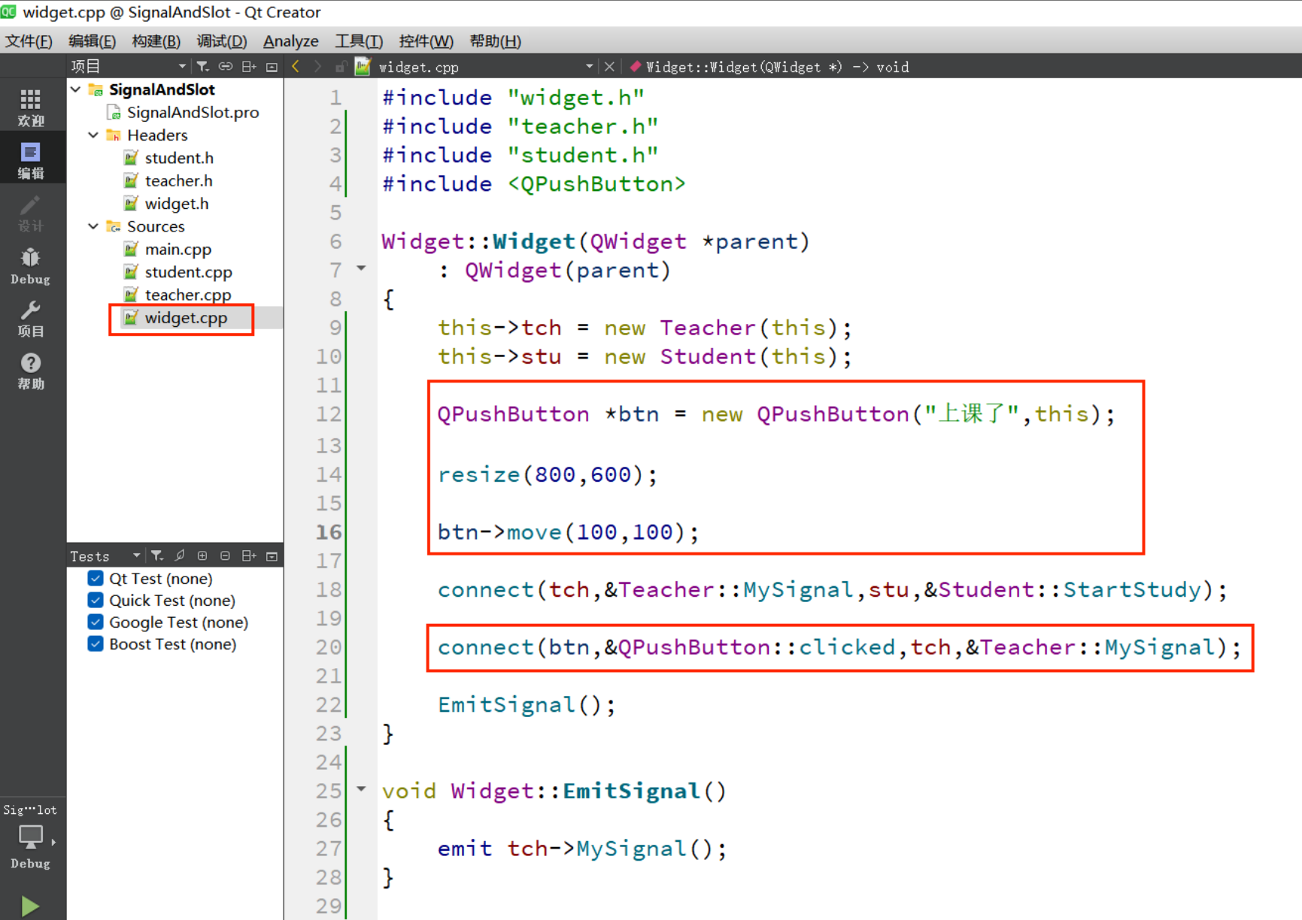This screenshot has height=920, width=1302.
Task: Select SignalAndSlot.pro in project tree
Action: pyautogui.click(x=193, y=112)
